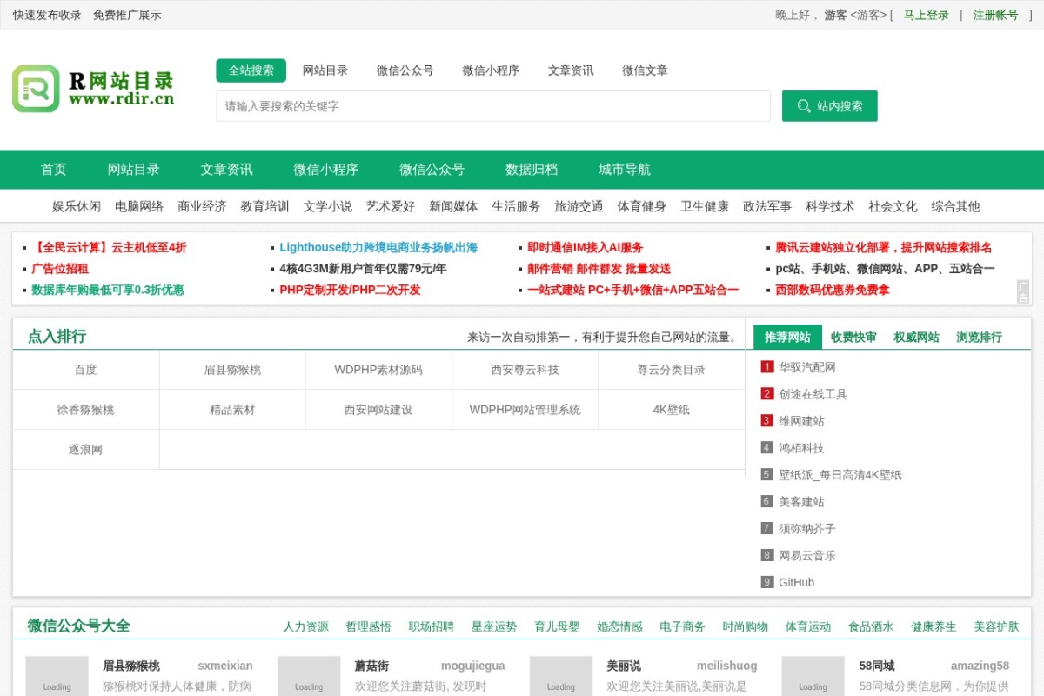Click the 站内搜索 search button

(x=829, y=106)
